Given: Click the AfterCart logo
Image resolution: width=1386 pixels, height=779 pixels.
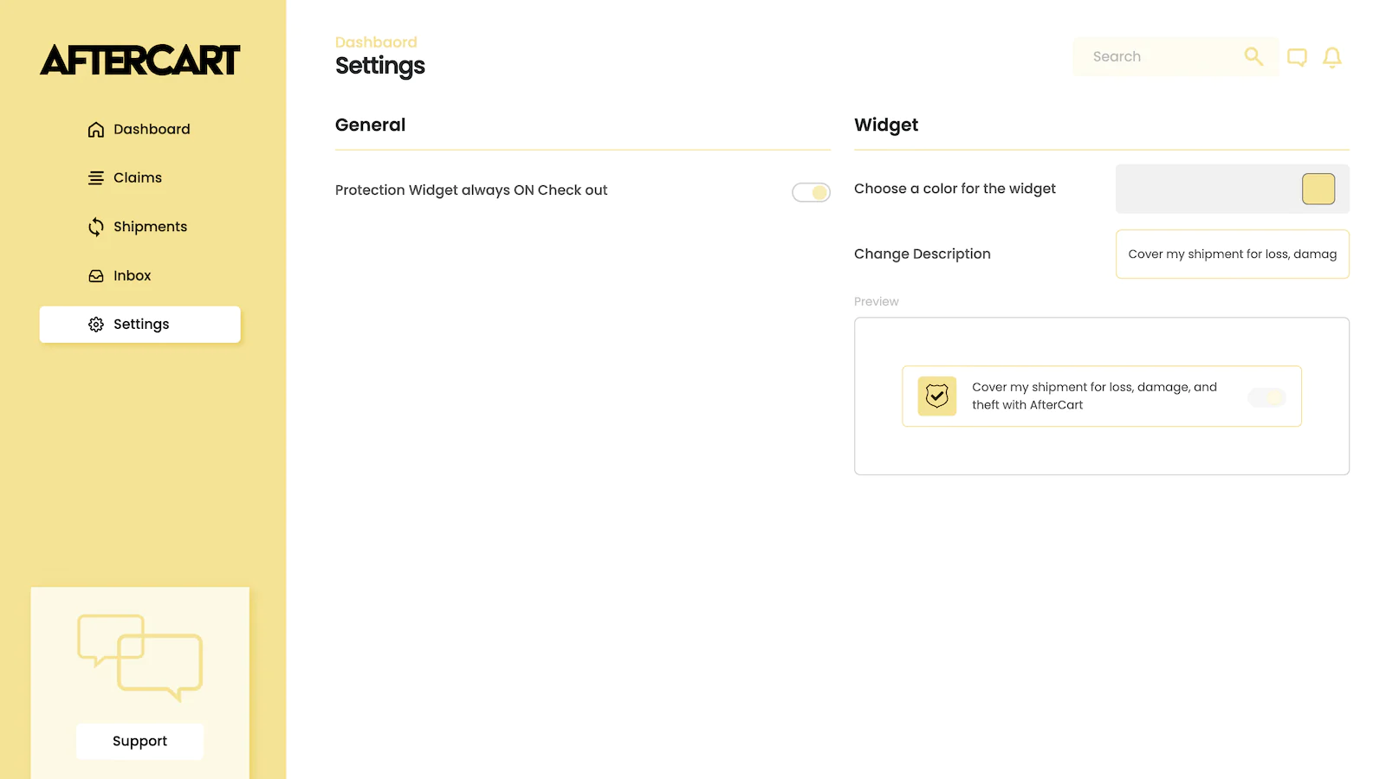Looking at the screenshot, I should 139,60.
